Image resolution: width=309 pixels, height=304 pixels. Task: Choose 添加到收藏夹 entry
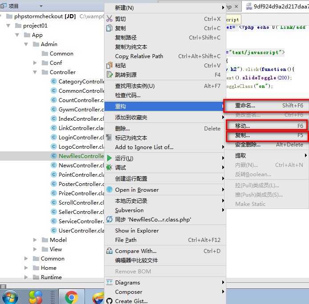pos(165,118)
